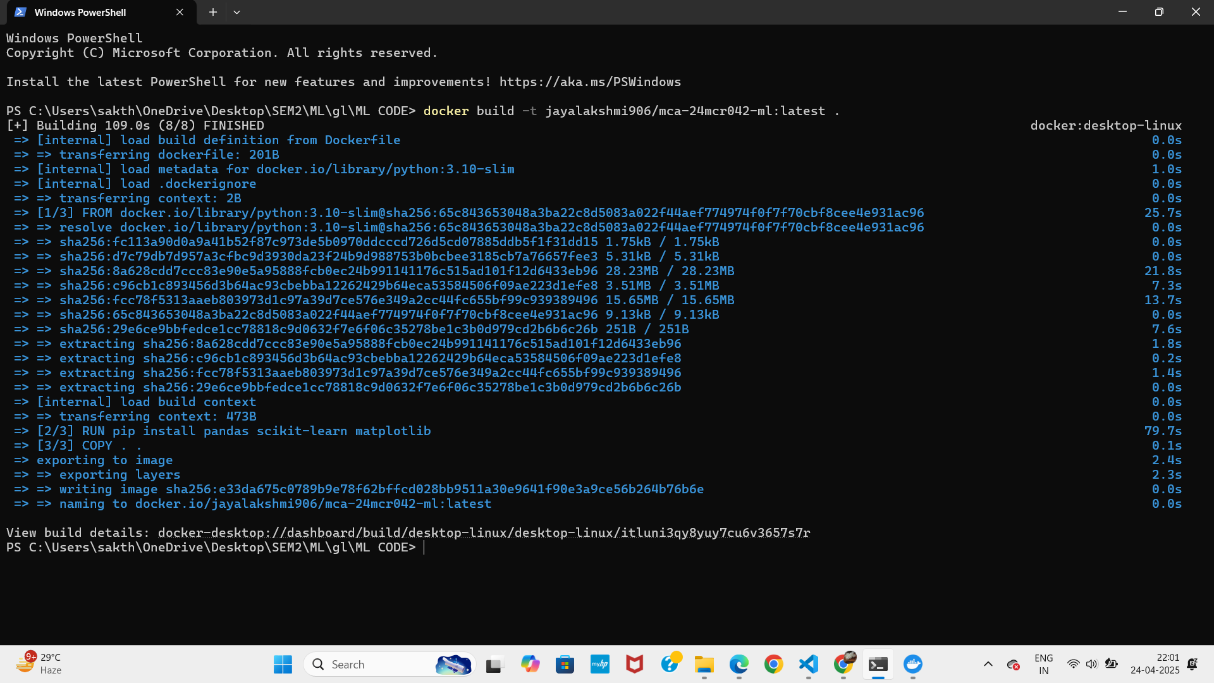
Task: Open the docker-desktop build details link
Action: [484, 533]
